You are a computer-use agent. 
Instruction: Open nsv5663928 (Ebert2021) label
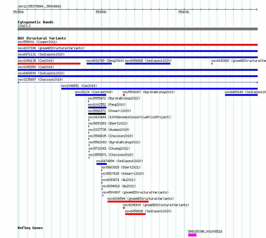coord(121,167)
